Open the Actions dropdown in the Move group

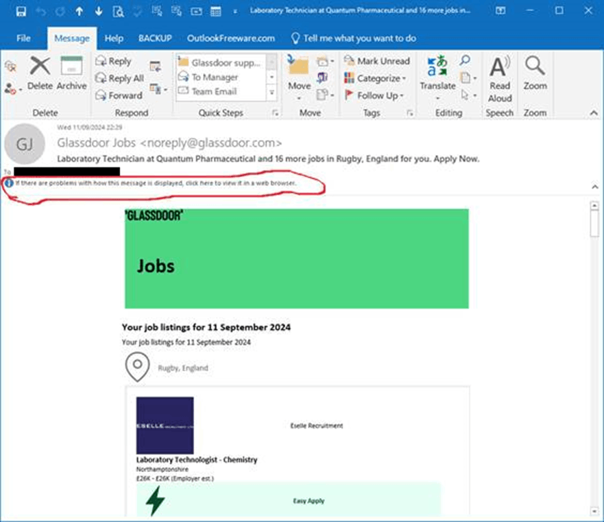click(324, 95)
